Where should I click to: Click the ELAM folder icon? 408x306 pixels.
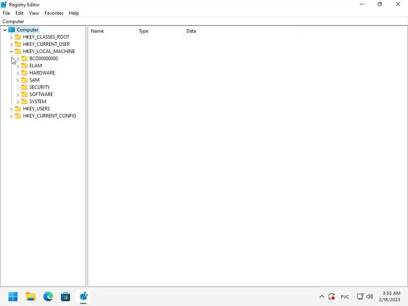tap(24, 66)
